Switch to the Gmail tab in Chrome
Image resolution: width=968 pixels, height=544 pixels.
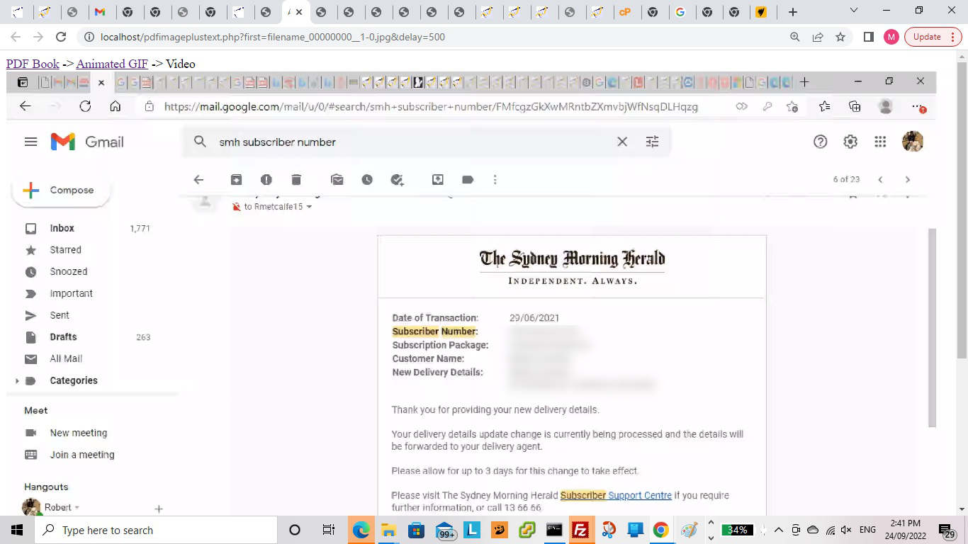click(x=100, y=12)
